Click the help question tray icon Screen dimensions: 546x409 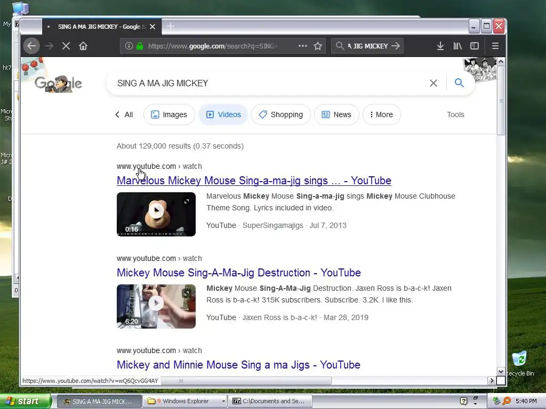pyautogui.click(x=463, y=401)
